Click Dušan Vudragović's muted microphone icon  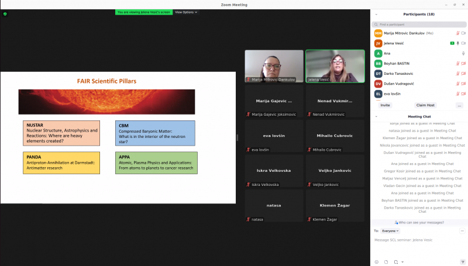coord(457,84)
